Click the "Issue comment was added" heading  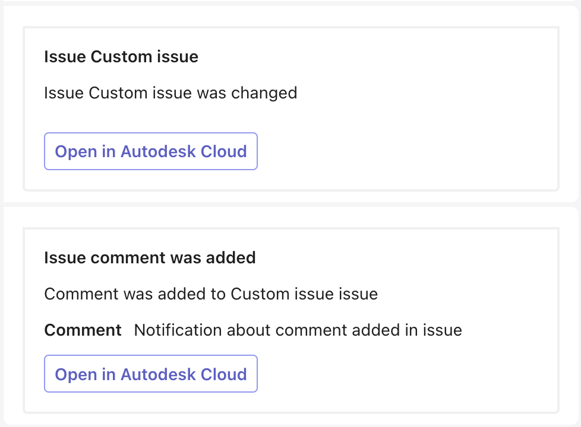click(150, 257)
